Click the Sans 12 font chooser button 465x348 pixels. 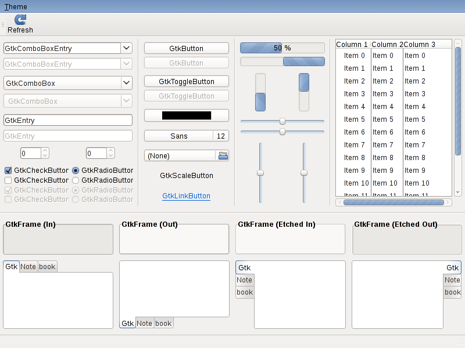pos(187,136)
